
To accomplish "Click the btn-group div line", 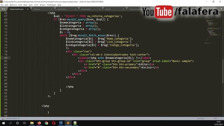I will pos(136,61).
